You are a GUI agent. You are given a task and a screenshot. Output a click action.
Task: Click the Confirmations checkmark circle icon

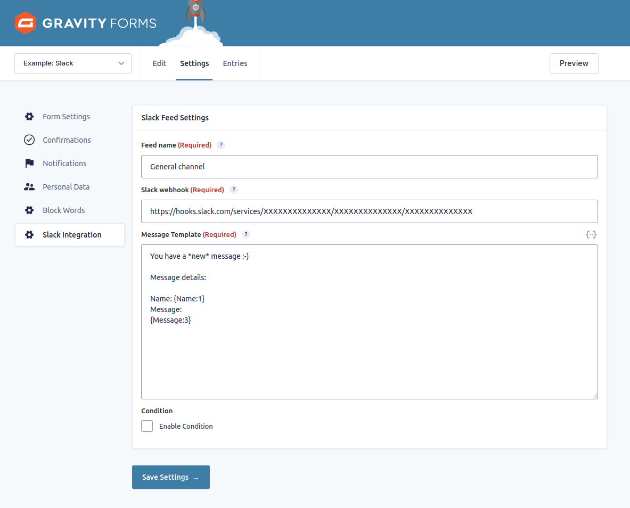(x=29, y=140)
